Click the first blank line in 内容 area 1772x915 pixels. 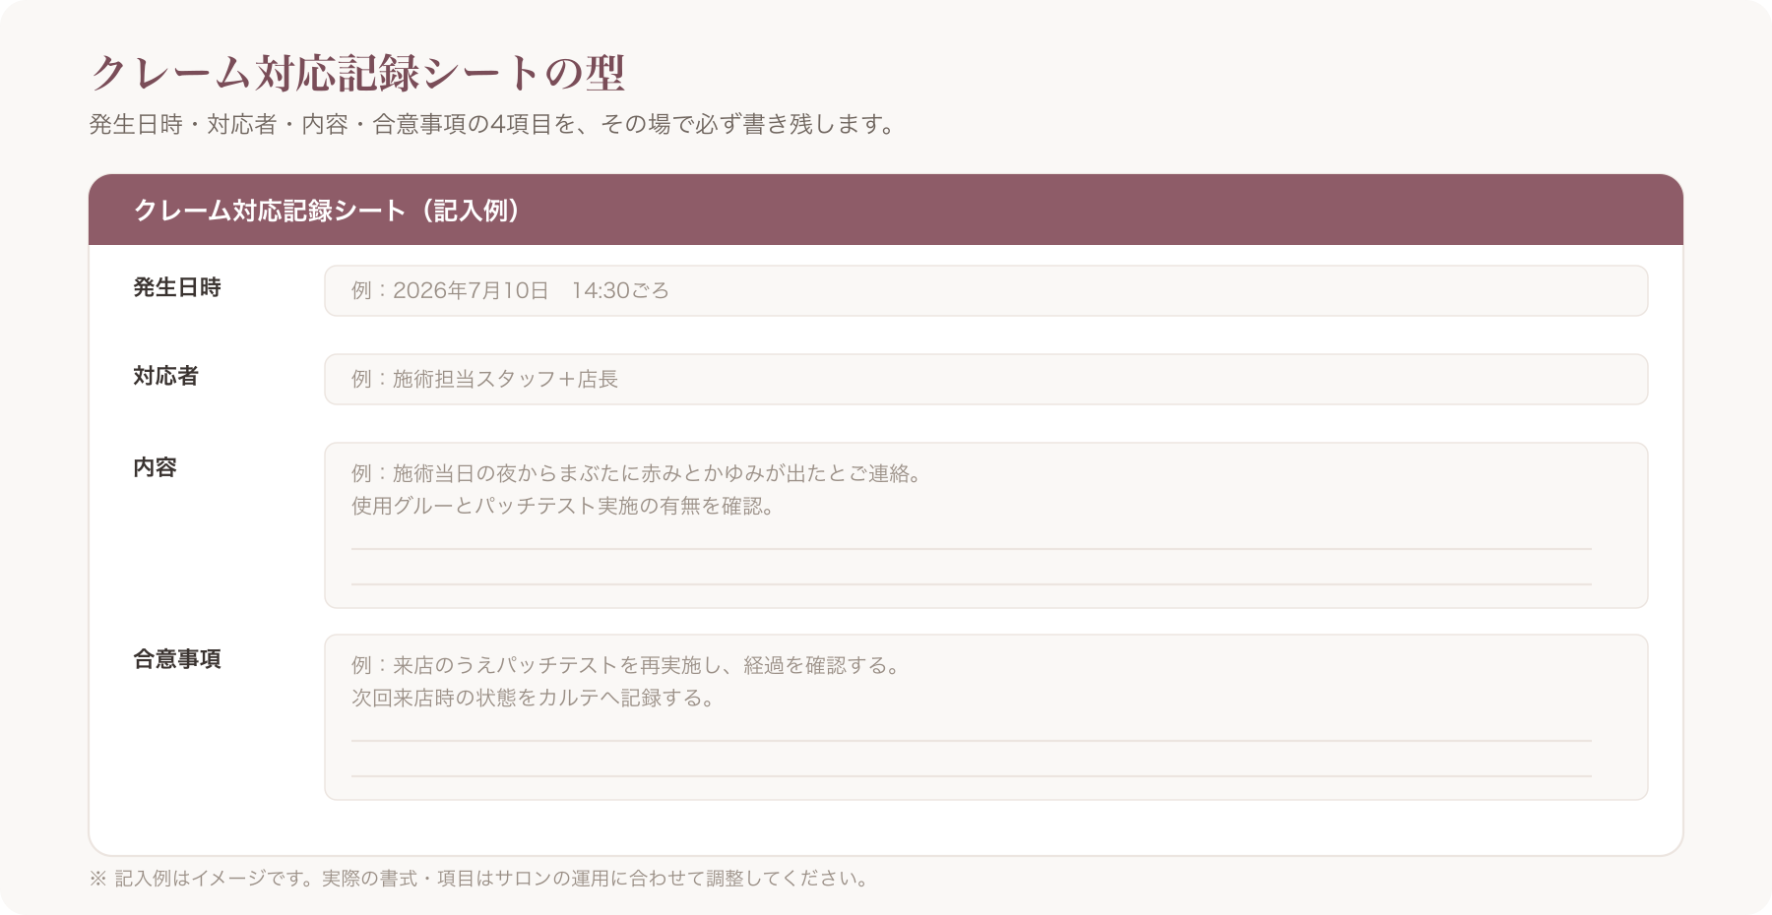[x=972, y=549]
